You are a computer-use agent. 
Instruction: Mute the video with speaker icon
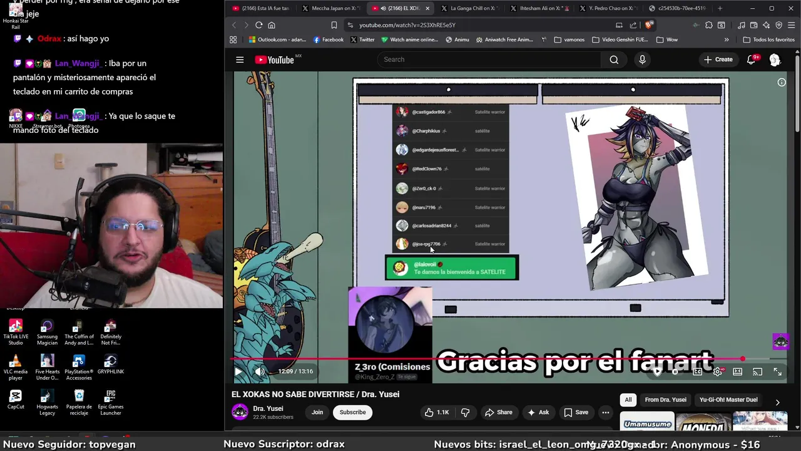point(260,371)
